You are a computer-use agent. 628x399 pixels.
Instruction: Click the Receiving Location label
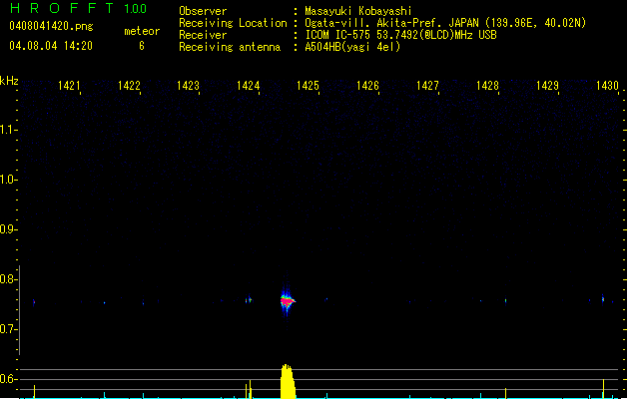(x=234, y=23)
